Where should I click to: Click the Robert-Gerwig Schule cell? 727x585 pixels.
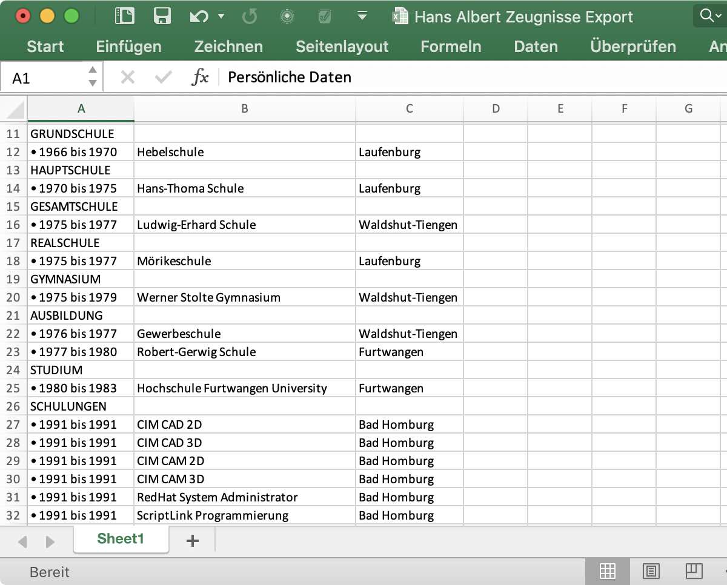245,352
